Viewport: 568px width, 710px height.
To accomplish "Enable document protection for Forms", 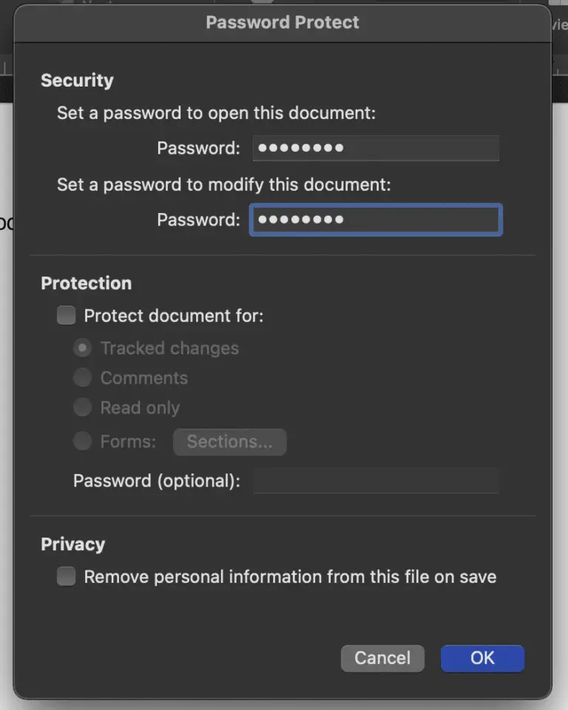I will [x=82, y=442].
